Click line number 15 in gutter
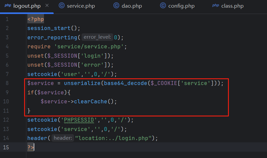The width and height of the screenshot is (267, 158). [x=6, y=147]
